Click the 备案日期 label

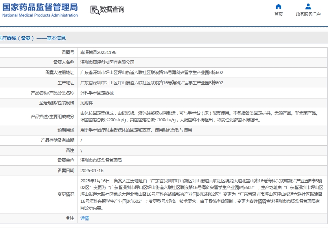pyautogui.click(x=66, y=171)
